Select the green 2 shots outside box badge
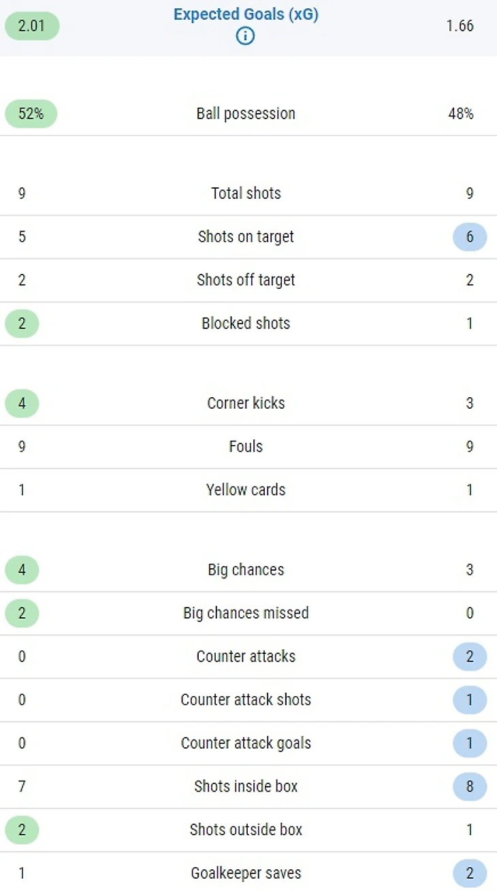The width and height of the screenshot is (497, 891). [x=22, y=830]
